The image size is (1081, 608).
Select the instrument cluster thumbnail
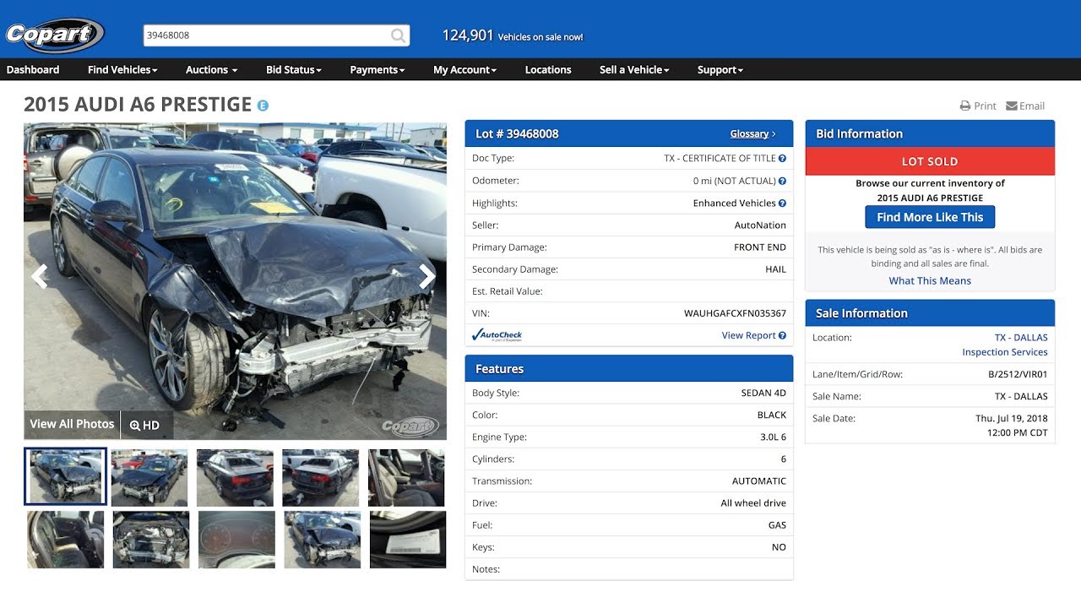coord(236,540)
